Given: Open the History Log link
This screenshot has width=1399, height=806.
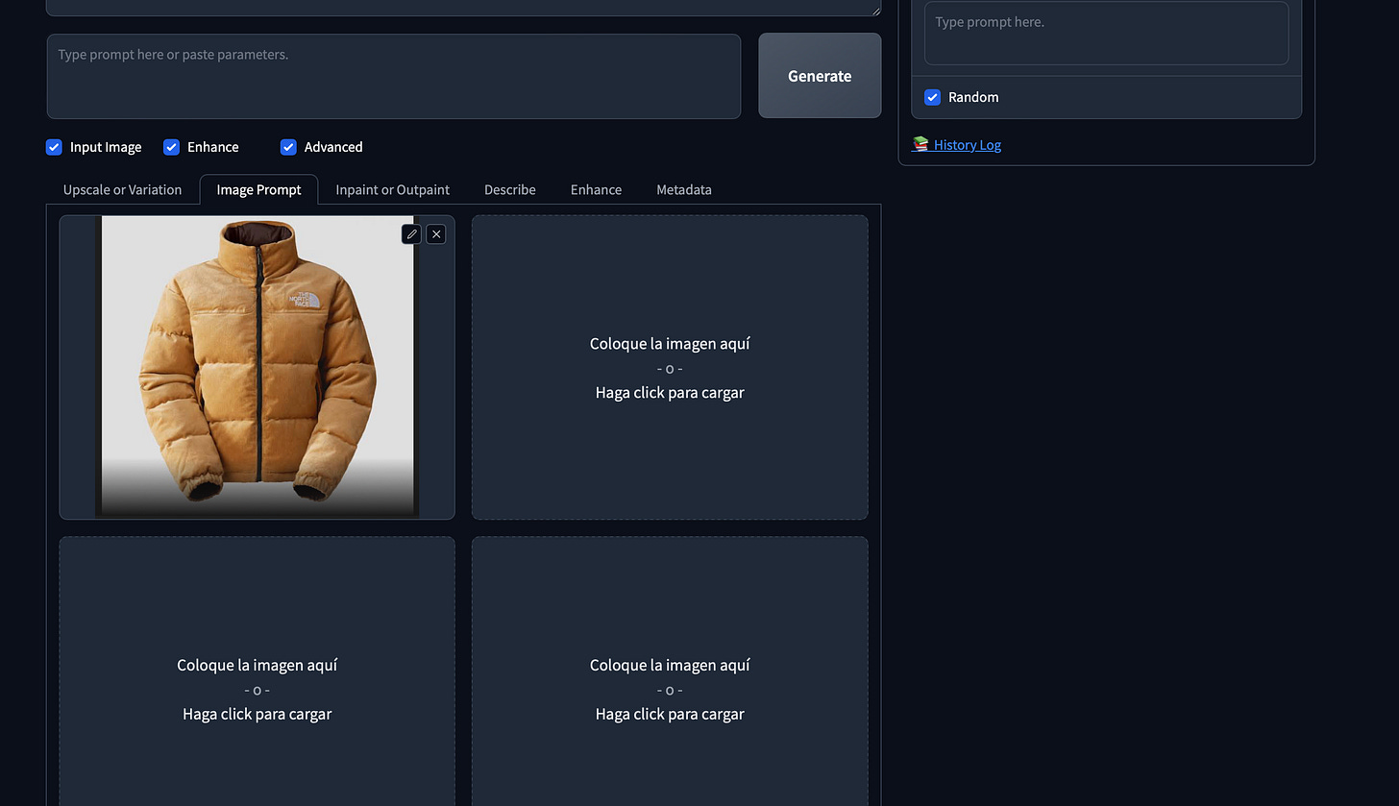Looking at the screenshot, I should (968, 145).
